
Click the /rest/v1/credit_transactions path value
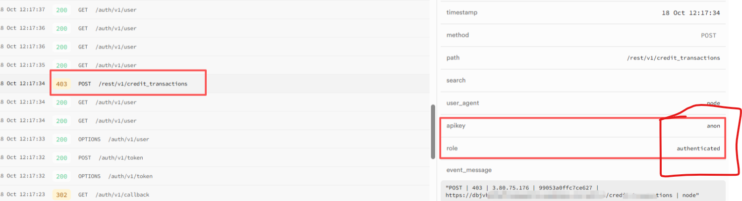tap(673, 58)
